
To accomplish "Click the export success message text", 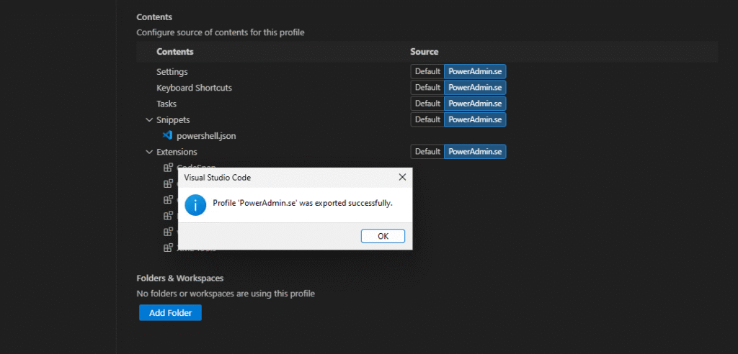I will coord(303,203).
